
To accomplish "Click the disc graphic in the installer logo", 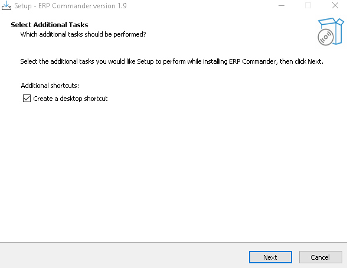I will point(326,37).
